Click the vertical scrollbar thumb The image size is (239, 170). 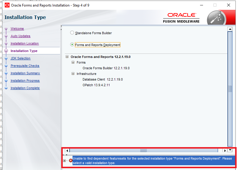[x=230, y=89]
